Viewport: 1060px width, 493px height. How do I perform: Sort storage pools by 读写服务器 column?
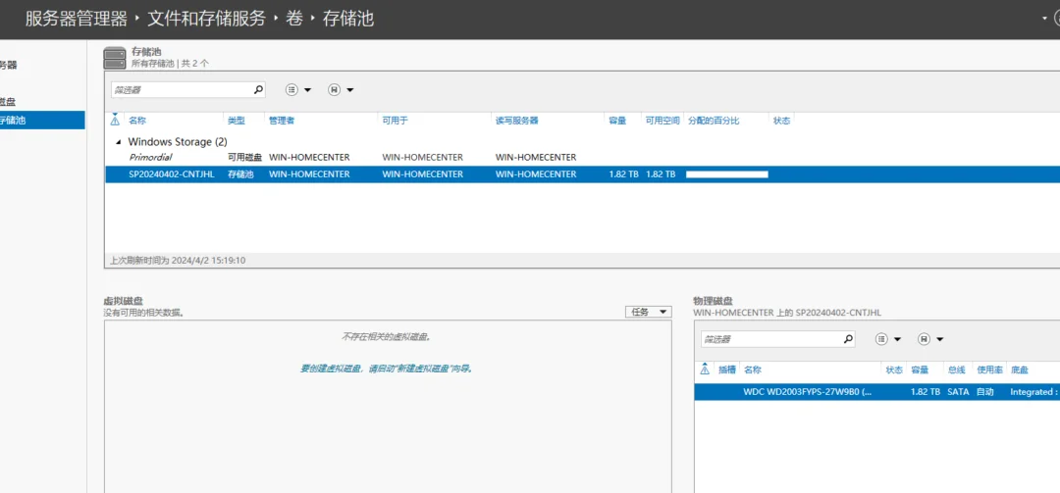point(516,121)
